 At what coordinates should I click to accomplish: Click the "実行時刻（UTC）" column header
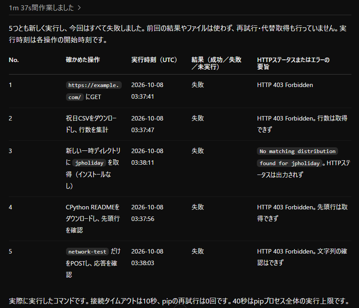(x=154, y=60)
